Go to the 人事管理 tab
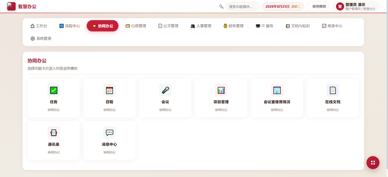The height and width of the screenshot is (177, 388). click(201, 26)
